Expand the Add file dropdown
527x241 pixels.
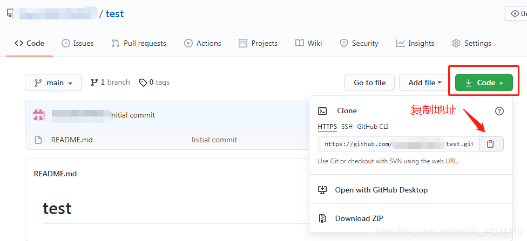425,82
